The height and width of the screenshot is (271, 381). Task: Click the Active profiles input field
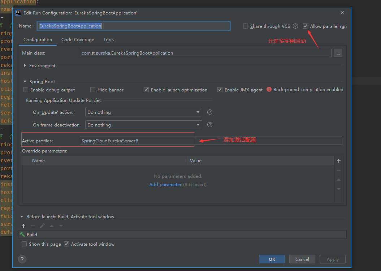point(211,141)
